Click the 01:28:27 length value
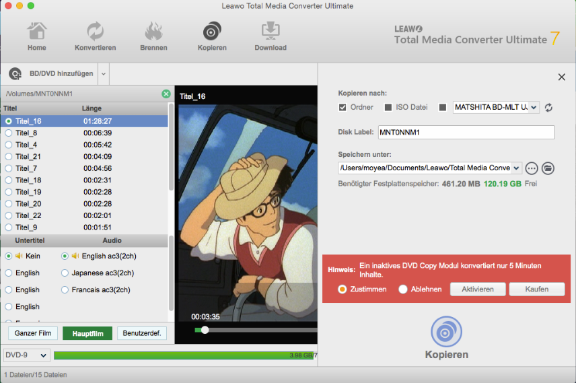 [98, 121]
